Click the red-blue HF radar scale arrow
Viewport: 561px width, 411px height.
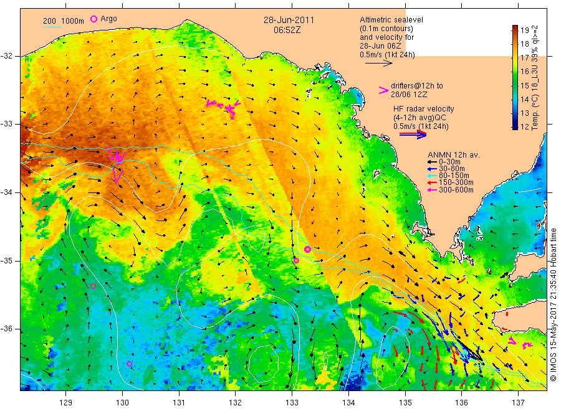[413, 135]
